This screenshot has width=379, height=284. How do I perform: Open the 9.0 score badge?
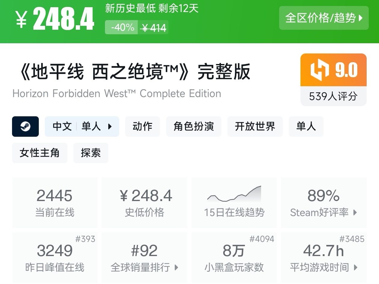point(334,70)
